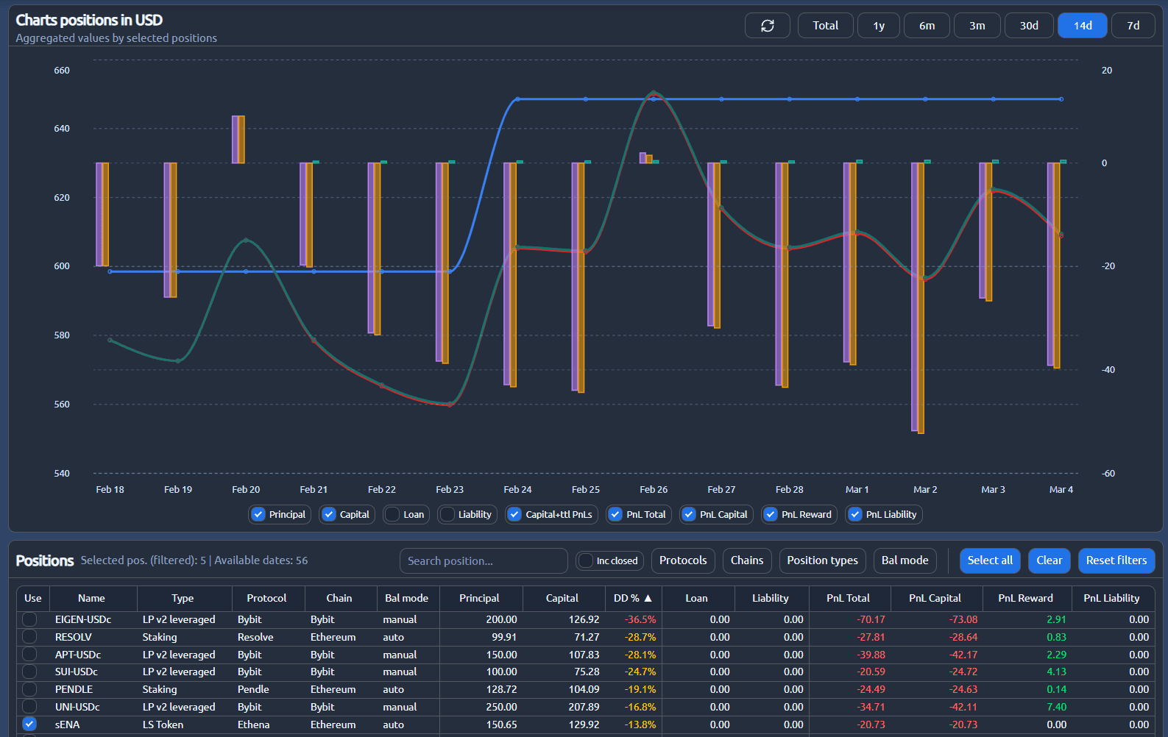Click the 7.40 PnL Reward value

point(1056,707)
